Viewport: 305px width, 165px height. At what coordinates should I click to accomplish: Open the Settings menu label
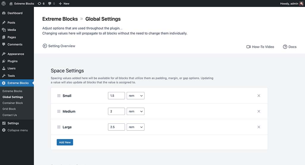pyautogui.click(x=13, y=123)
